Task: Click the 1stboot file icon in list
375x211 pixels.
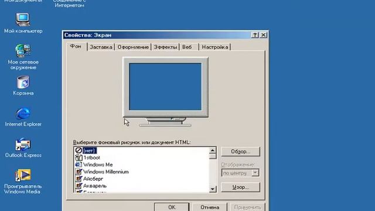Action: 79,158
